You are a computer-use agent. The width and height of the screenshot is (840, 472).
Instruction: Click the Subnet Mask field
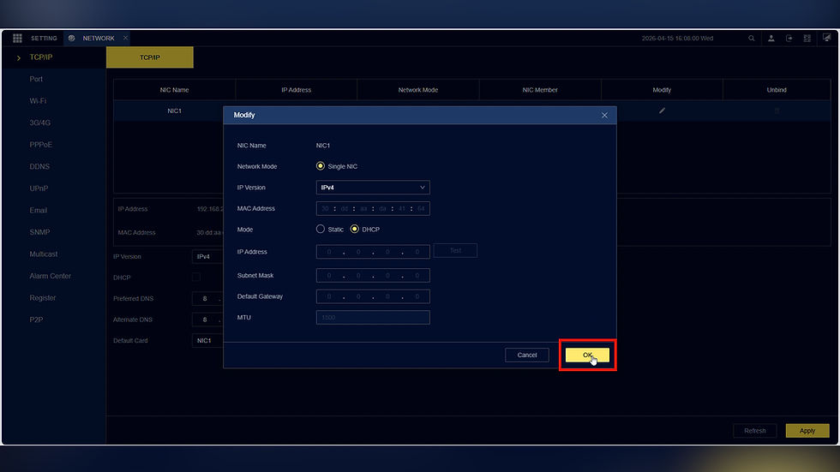click(x=373, y=276)
